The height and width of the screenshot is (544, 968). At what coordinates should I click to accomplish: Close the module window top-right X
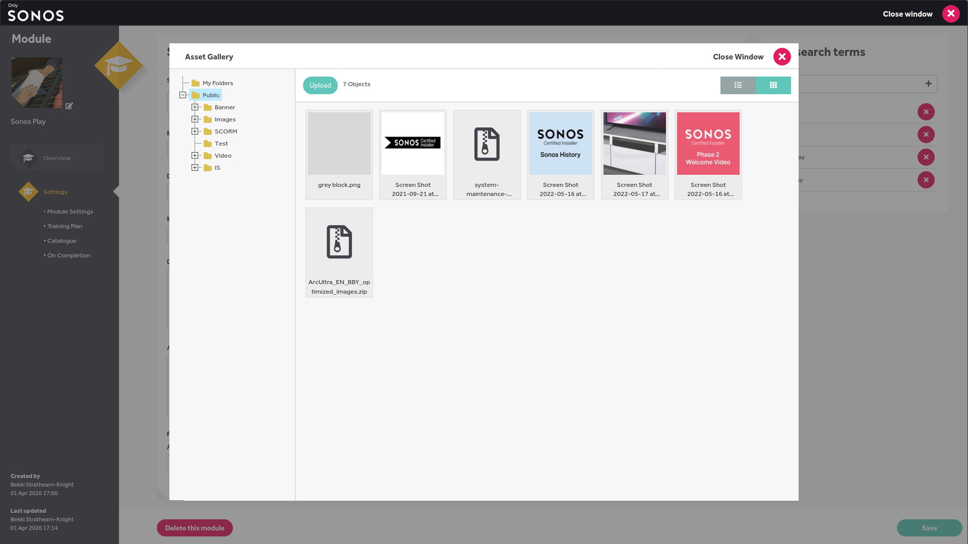(x=951, y=14)
